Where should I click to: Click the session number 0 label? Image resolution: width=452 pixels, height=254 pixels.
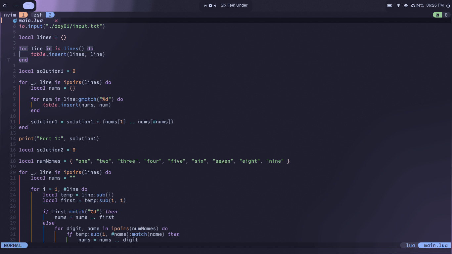pos(446,15)
